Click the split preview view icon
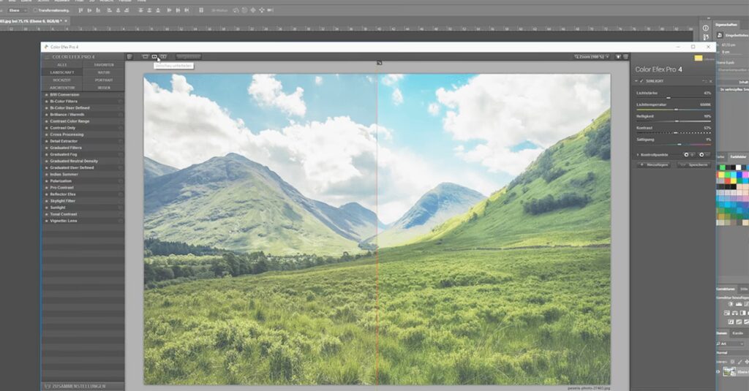This screenshot has width=749, height=391. click(x=154, y=56)
